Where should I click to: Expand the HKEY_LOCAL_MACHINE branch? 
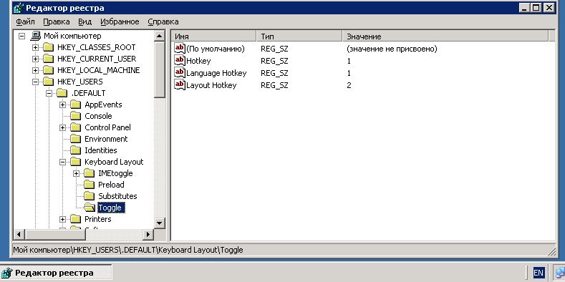coord(35,70)
